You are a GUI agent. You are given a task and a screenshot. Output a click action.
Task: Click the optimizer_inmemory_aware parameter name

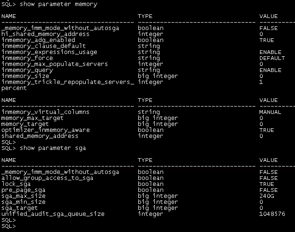[x=45, y=130]
